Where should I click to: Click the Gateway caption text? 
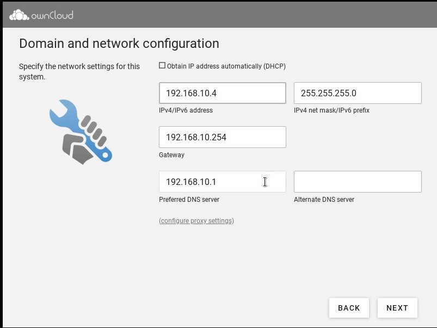(x=171, y=155)
